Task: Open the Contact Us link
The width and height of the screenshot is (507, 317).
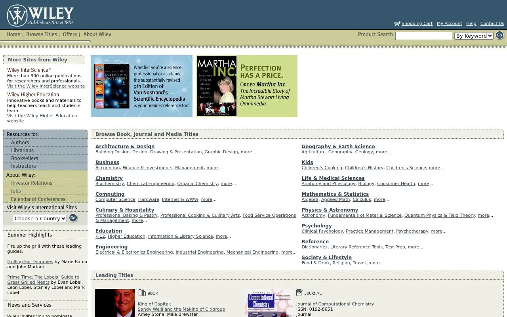Action: (492, 23)
